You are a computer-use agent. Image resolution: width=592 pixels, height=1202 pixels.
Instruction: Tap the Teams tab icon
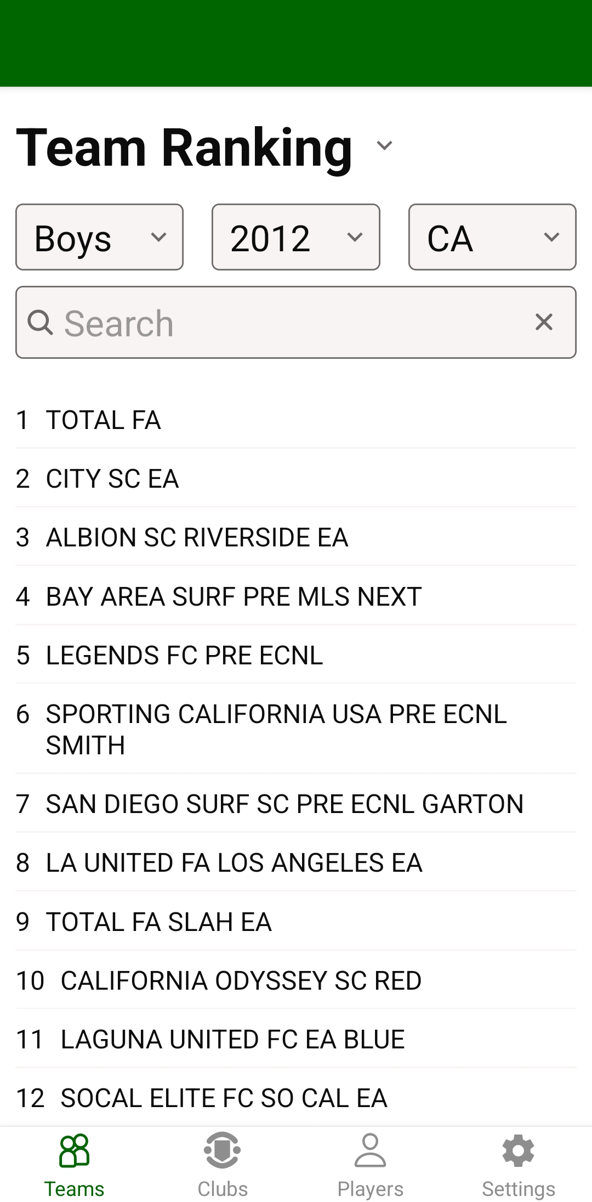[74, 1150]
